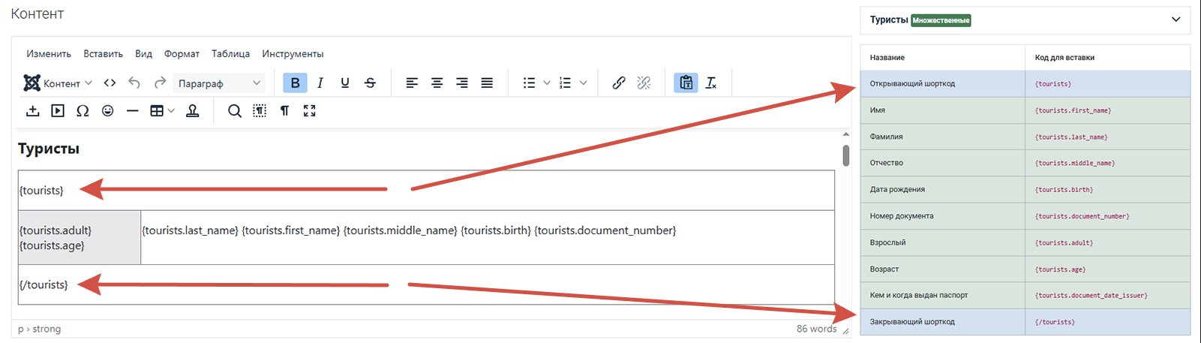The width and height of the screenshot is (1201, 343).
Task: Click the {tourists} code cell in table
Action: point(1107,84)
